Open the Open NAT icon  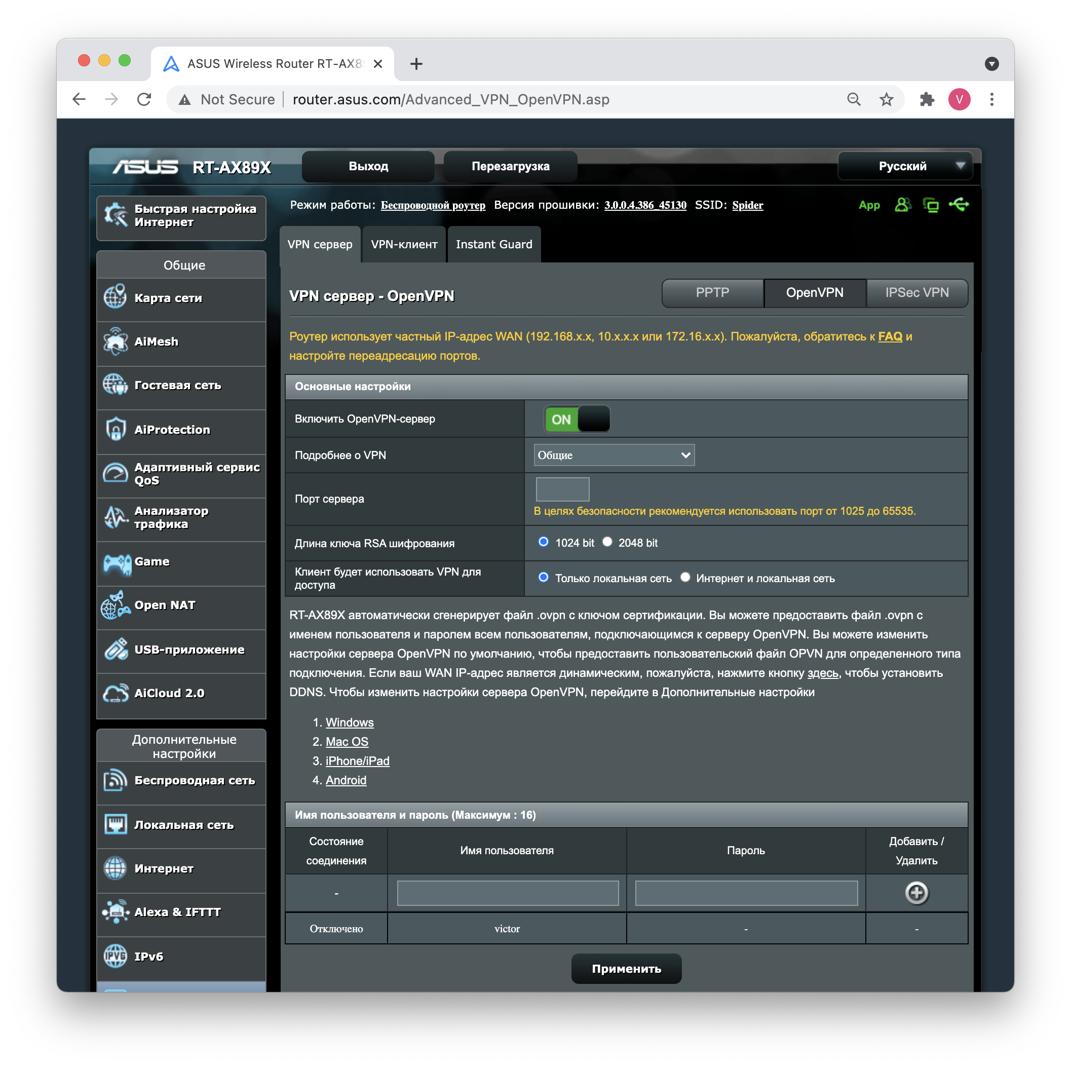[x=116, y=605]
